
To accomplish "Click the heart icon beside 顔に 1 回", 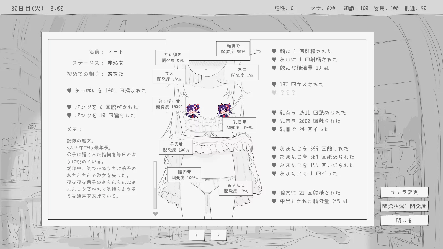I will (274, 51).
